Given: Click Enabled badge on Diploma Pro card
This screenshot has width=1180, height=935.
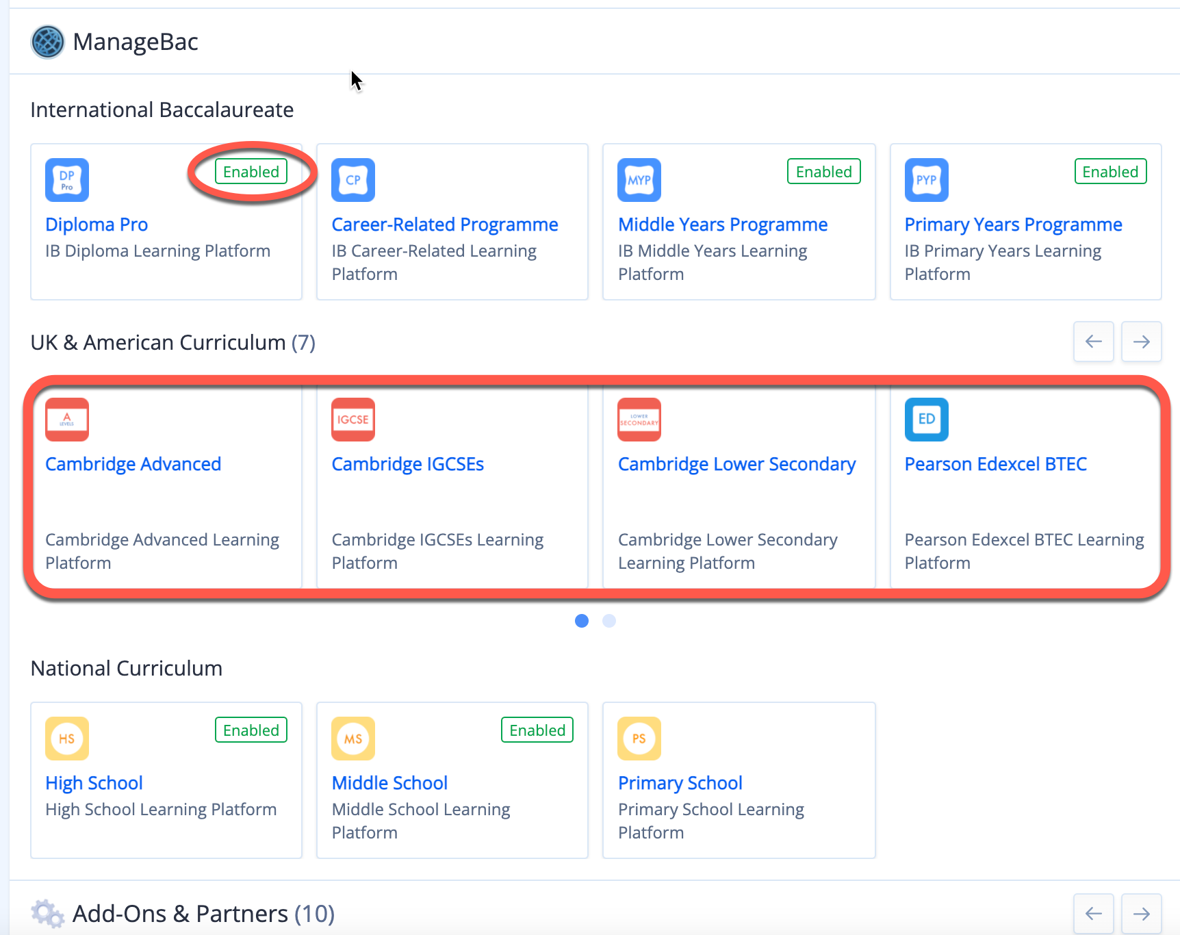Looking at the screenshot, I should [x=251, y=172].
